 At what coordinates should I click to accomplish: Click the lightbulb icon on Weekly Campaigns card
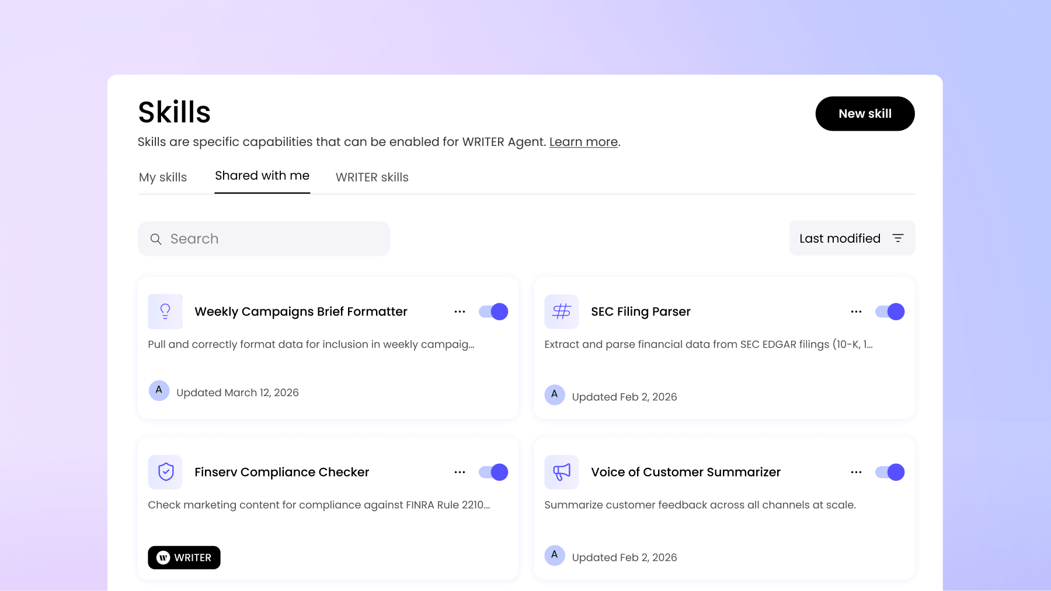click(x=165, y=312)
